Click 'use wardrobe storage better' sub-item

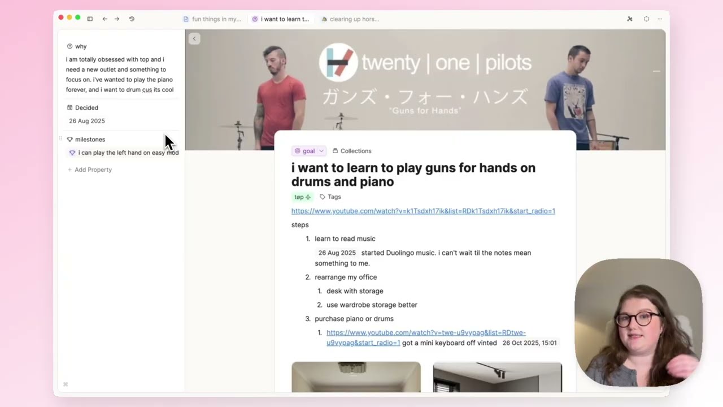pyautogui.click(x=372, y=305)
